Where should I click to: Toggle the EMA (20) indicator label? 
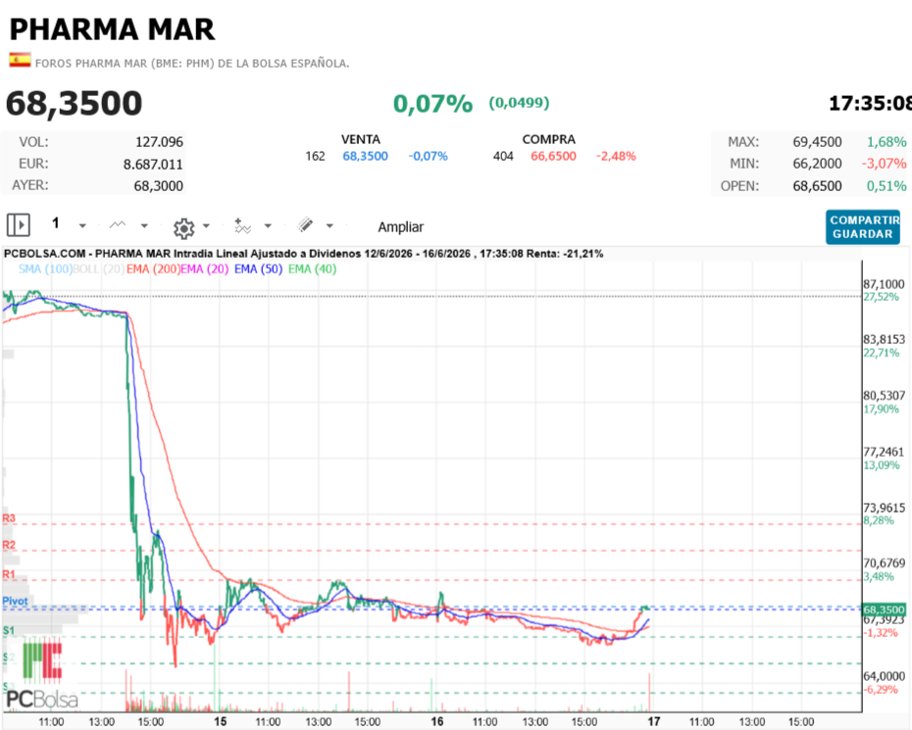point(205,269)
